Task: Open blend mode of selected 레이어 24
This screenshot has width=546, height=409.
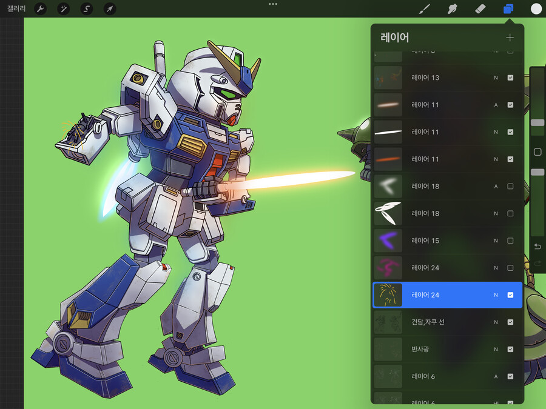Action: point(496,294)
